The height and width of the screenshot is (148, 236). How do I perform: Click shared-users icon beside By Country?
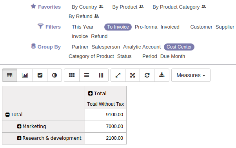point(101,7)
